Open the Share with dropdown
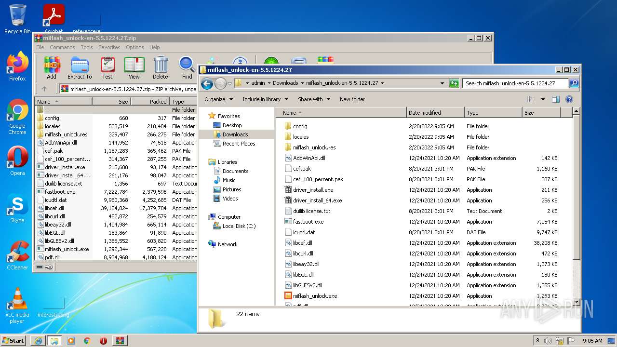 click(x=314, y=99)
